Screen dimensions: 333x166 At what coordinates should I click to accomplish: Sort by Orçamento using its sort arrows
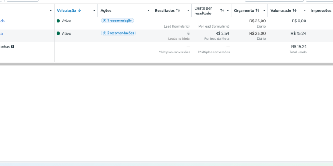257,10
